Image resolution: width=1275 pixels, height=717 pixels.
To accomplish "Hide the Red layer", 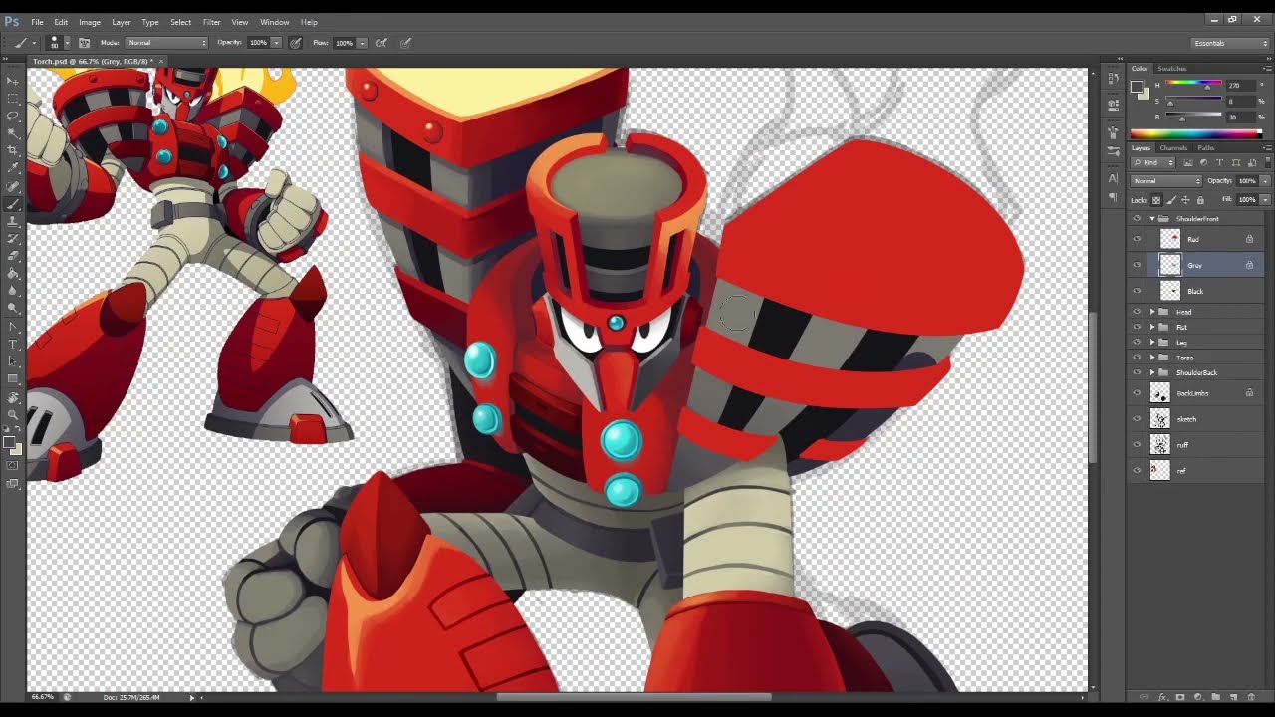I will [x=1137, y=239].
